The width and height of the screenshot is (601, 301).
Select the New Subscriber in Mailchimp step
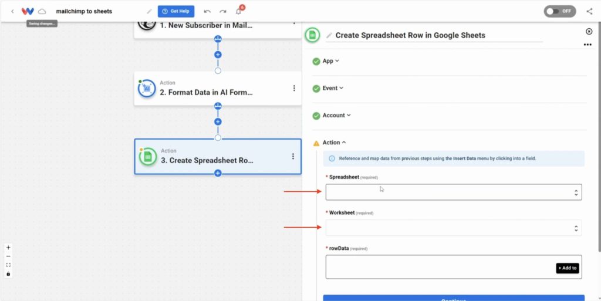218,29
